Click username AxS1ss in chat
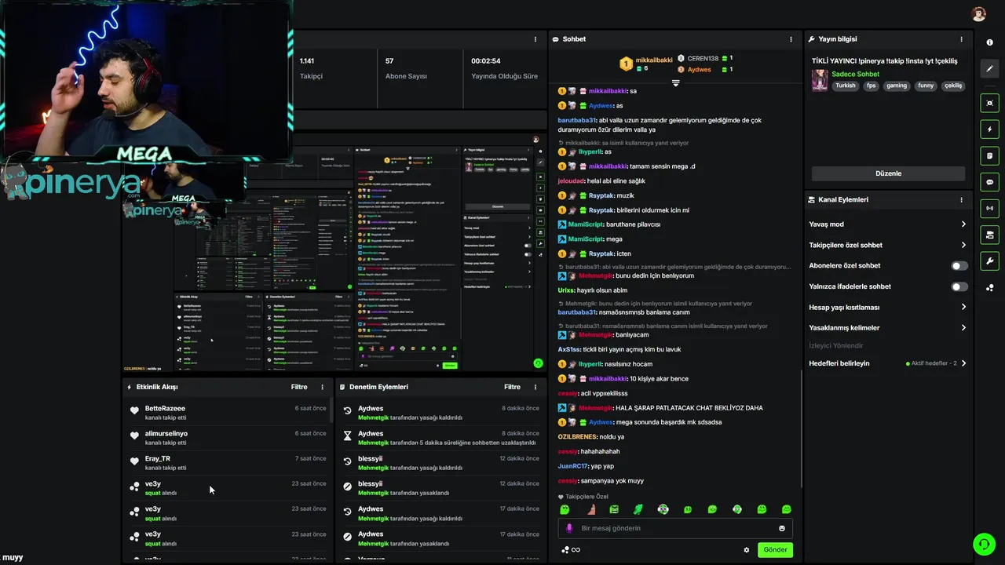The image size is (1005, 565). coord(569,349)
